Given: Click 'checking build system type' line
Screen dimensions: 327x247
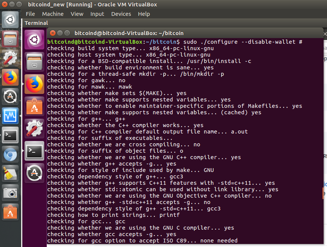Looking at the screenshot, I should click(130, 48).
